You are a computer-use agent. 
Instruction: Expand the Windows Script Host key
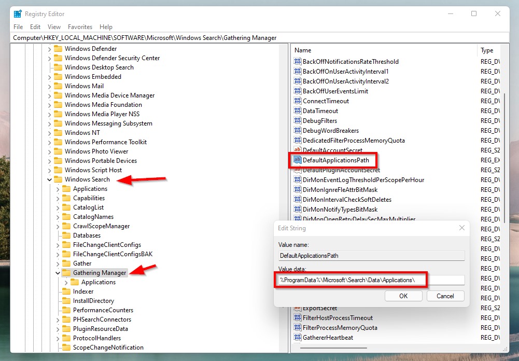[x=50, y=170]
